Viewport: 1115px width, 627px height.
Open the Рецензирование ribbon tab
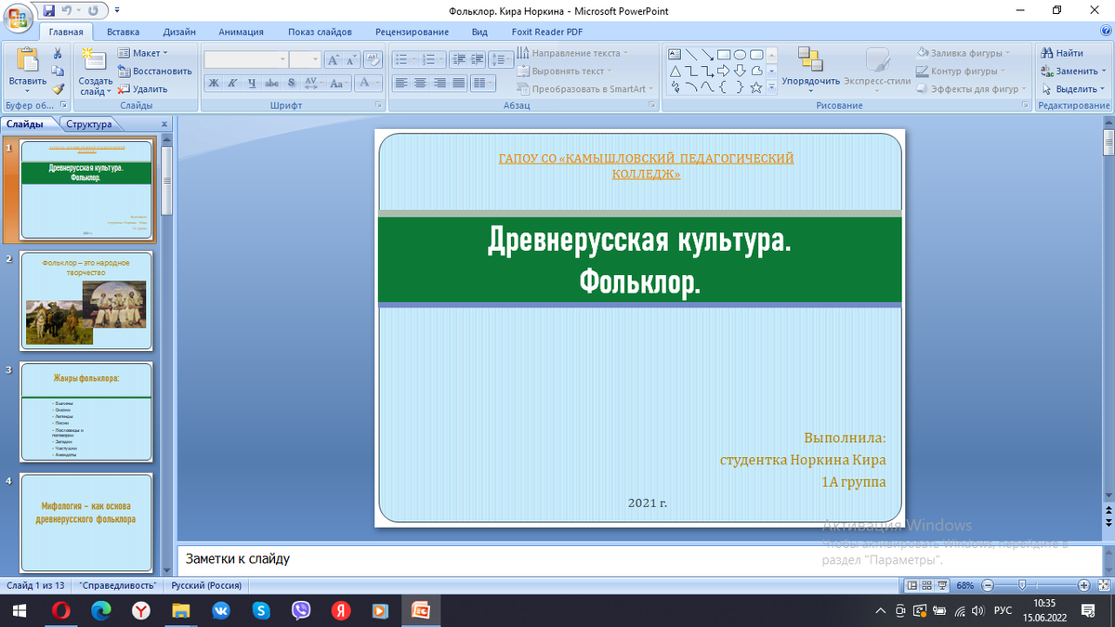point(413,32)
